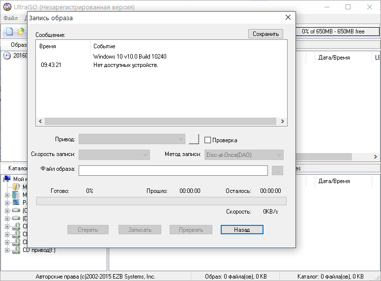Viewport: 381px width, 281px height.
Task: Enable the Проверка checkbox
Action: [207, 140]
